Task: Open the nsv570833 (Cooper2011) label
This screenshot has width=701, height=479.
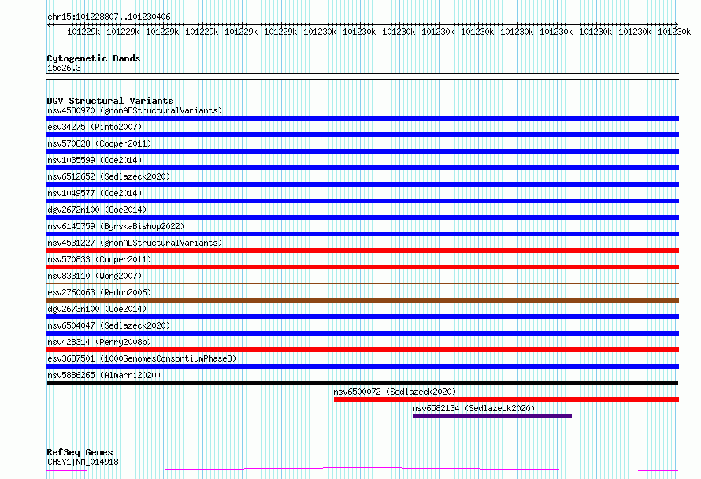Action: pyautogui.click(x=99, y=259)
